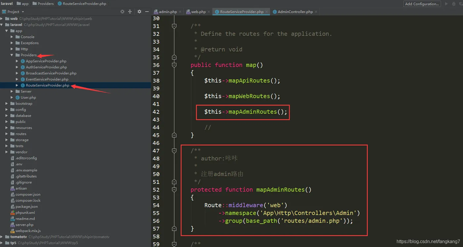Expand the Exceptions folder arrow
This screenshot has height=247, width=463.
[12, 43]
